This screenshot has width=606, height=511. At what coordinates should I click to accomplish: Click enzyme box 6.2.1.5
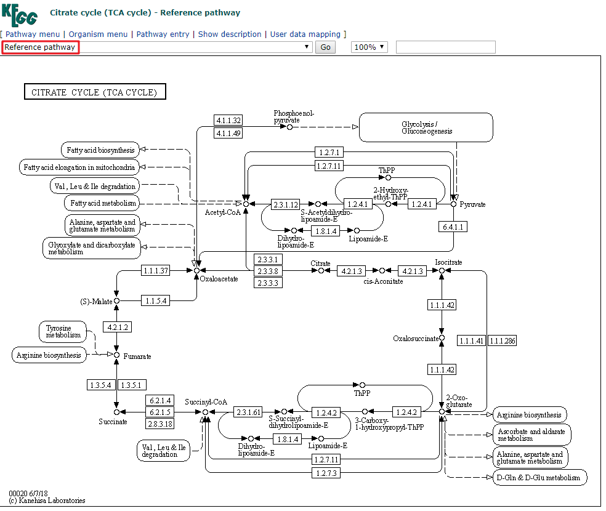pos(160,412)
